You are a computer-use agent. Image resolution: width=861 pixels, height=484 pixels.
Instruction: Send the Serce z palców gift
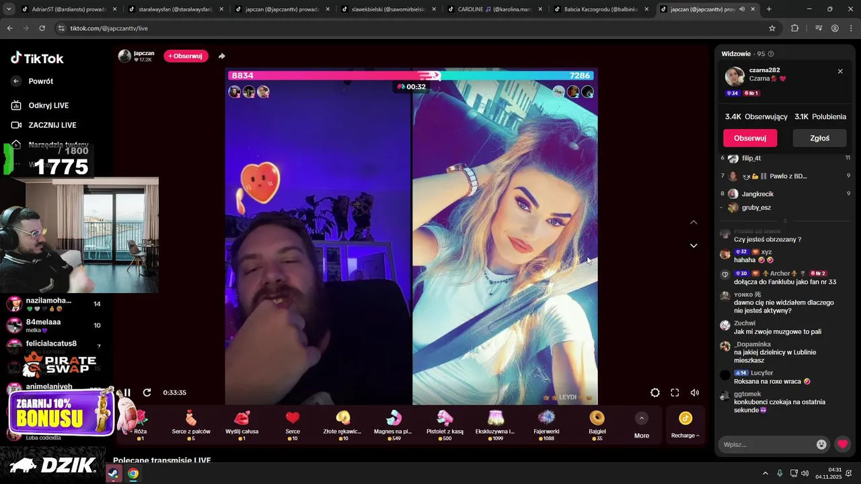point(191,425)
